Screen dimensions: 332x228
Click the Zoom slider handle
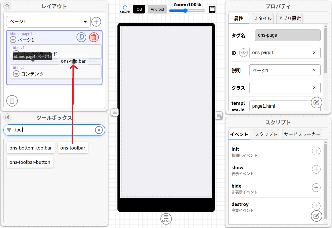tap(185, 11)
